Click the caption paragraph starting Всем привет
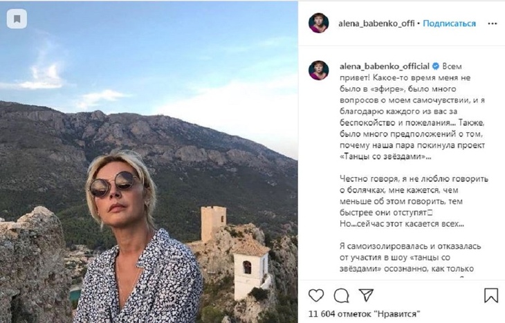Screen dimensions: 505x323 point(412,111)
